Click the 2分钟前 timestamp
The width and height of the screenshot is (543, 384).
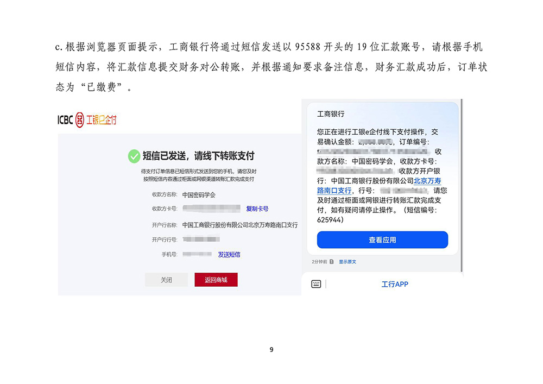click(x=319, y=262)
